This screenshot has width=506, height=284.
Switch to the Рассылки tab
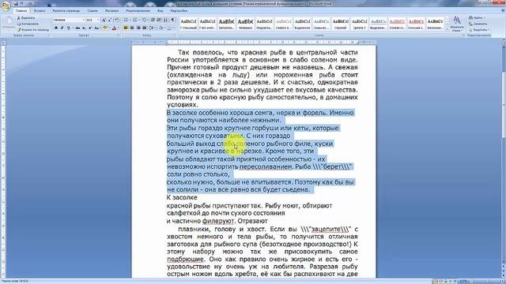tap(111, 10)
